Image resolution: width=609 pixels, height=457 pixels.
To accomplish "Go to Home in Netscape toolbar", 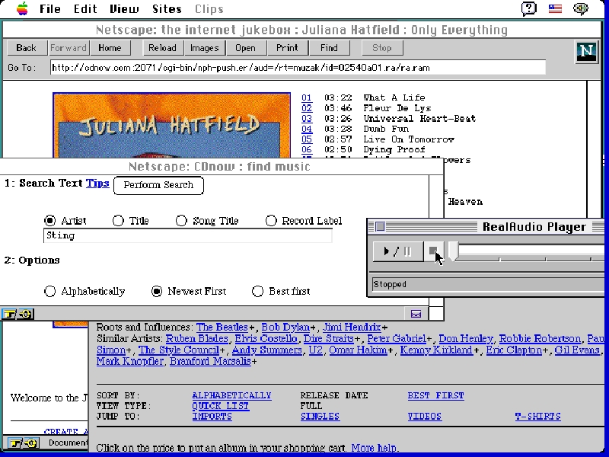I will coord(110,48).
